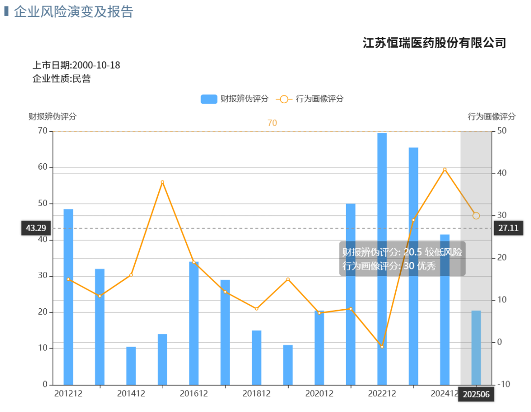The width and height of the screenshot is (531, 412).
Task: Click the orange 行为画像评分 legend marker
Action: click(x=284, y=99)
